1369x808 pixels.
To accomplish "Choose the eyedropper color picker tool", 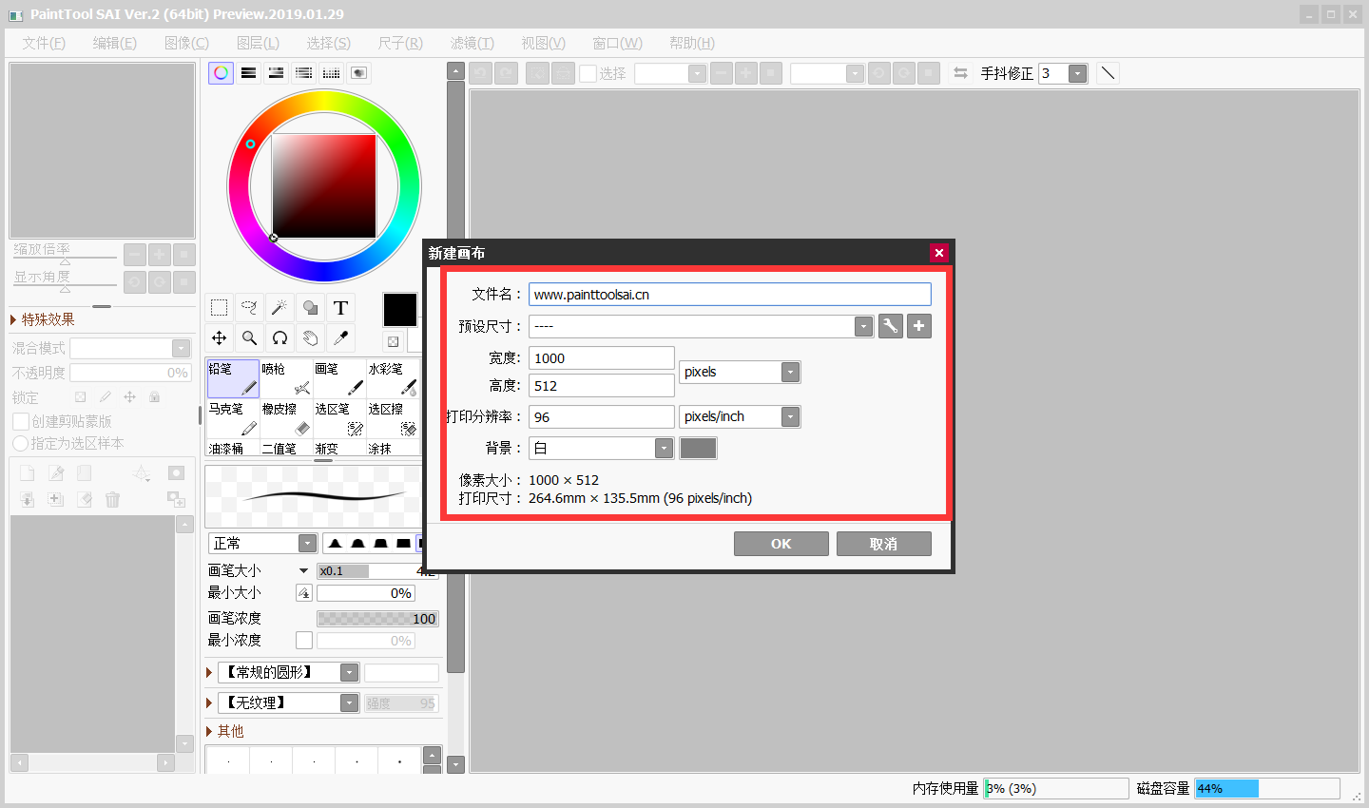I will [340, 337].
